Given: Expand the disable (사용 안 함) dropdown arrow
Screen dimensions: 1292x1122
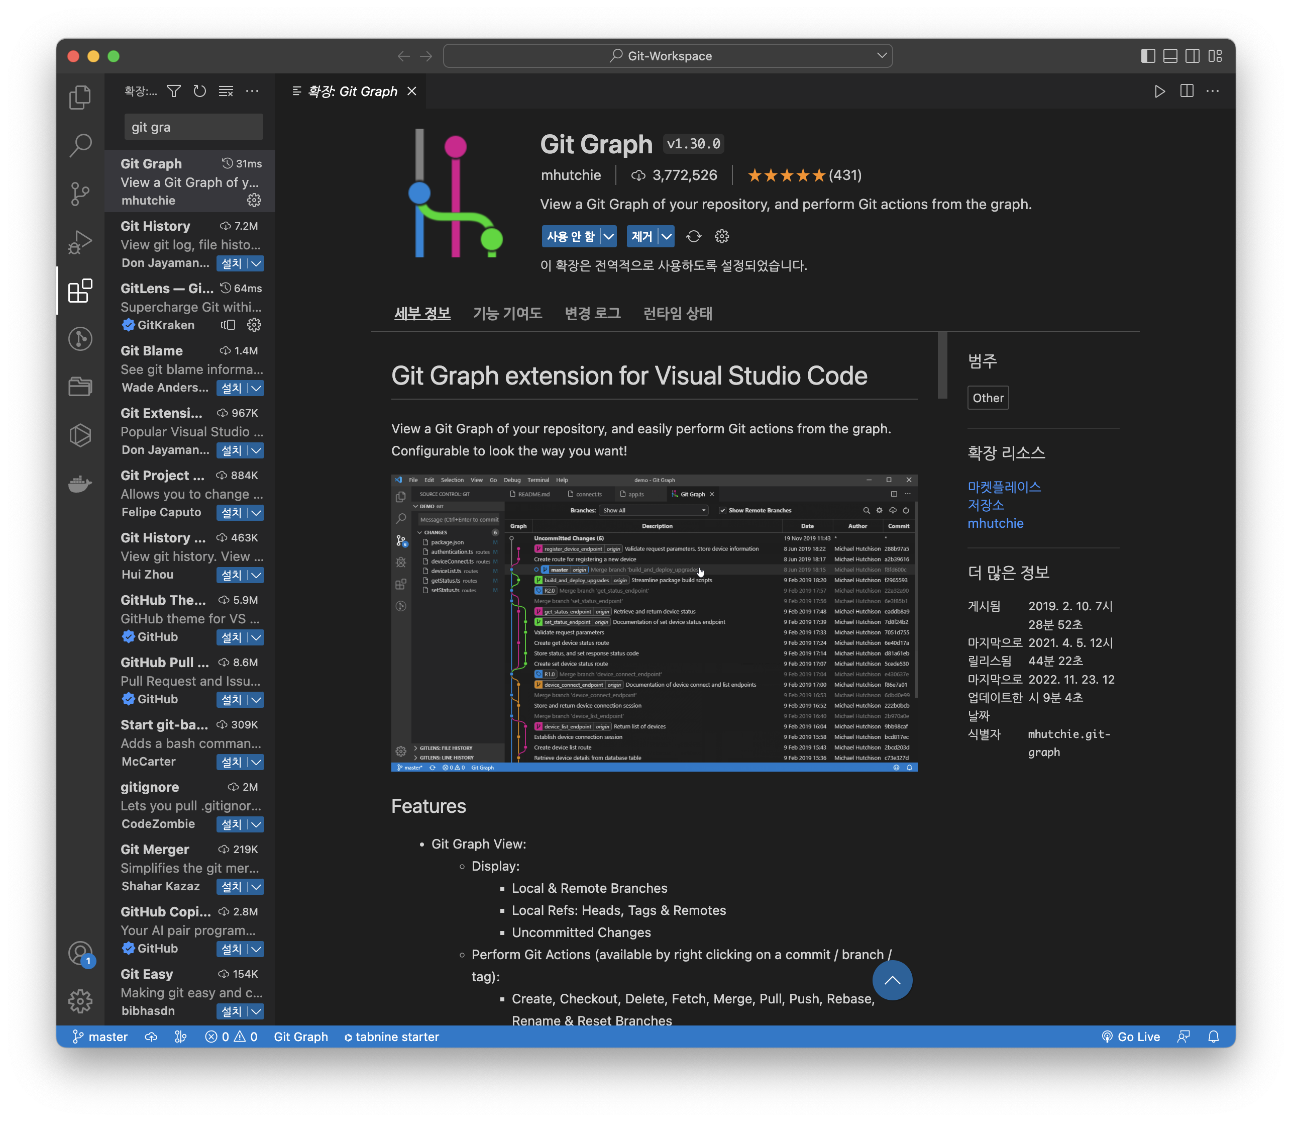Looking at the screenshot, I should click(609, 237).
